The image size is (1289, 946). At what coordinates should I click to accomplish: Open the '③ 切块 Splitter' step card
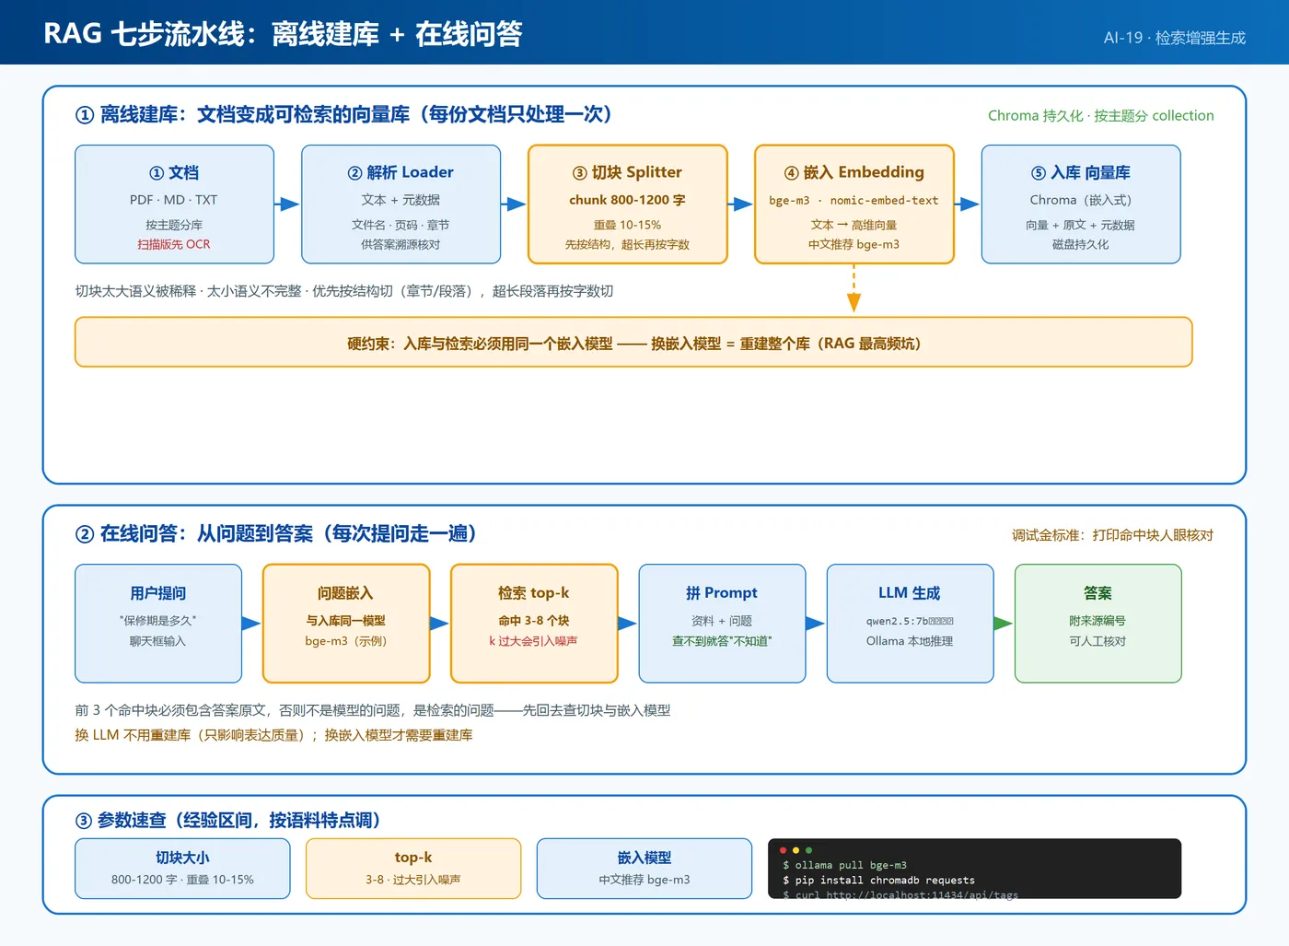coord(628,204)
